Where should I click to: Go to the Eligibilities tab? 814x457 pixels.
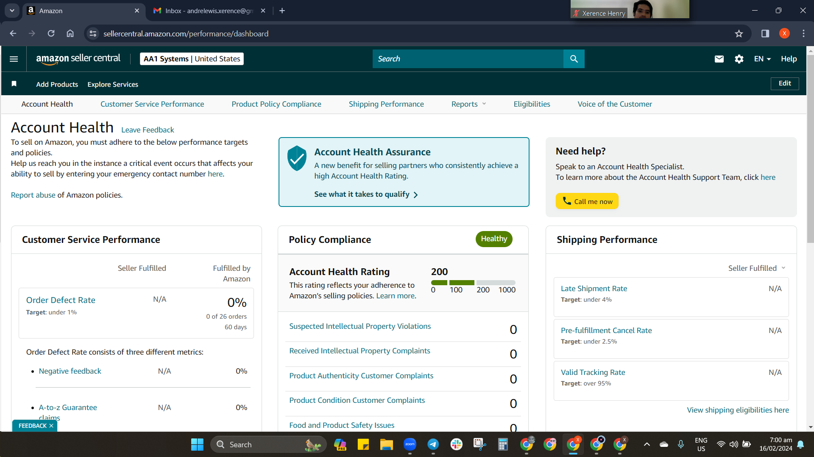(532, 104)
